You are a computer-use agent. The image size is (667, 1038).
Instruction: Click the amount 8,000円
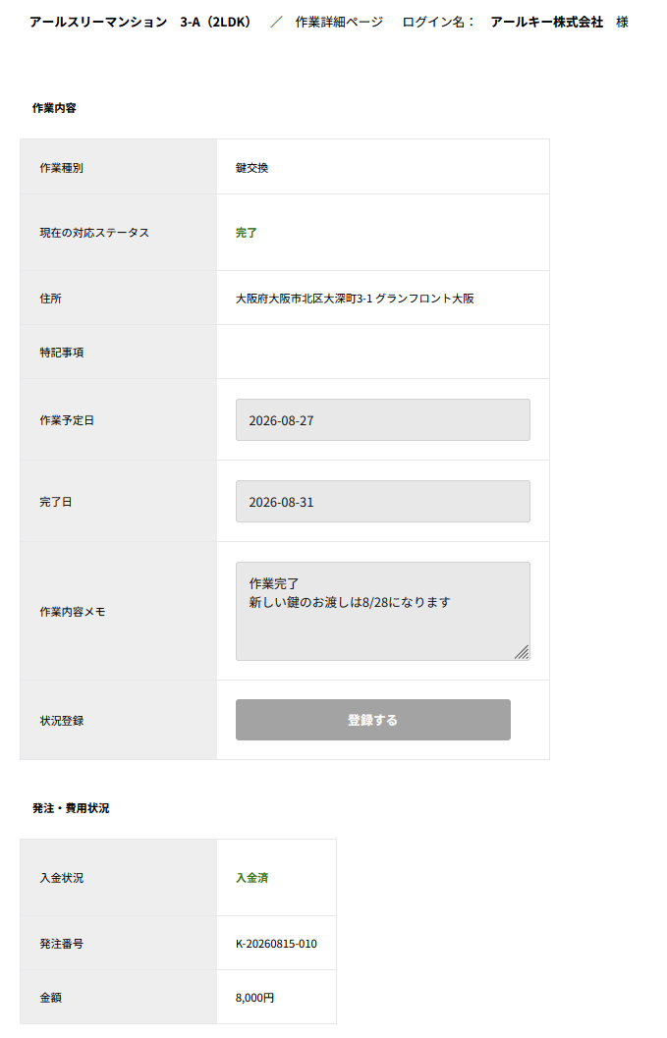click(x=255, y=998)
